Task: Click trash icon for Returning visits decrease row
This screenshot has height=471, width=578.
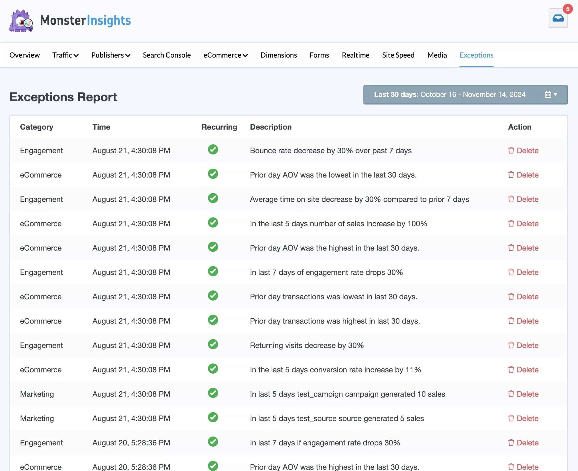Action: (511, 345)
